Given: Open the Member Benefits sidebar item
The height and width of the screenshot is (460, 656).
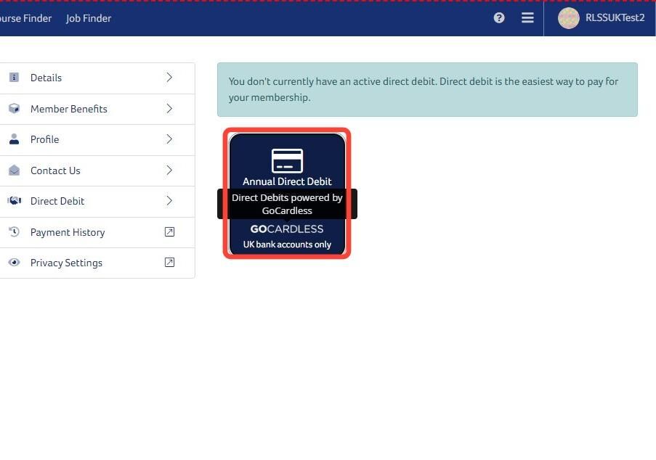Looking at the screenshot, I should click(97, 109).
